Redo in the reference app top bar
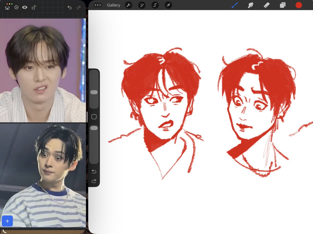Image resolution: width=313 pixels, height=234 pixels. click(x=79, y=8)
